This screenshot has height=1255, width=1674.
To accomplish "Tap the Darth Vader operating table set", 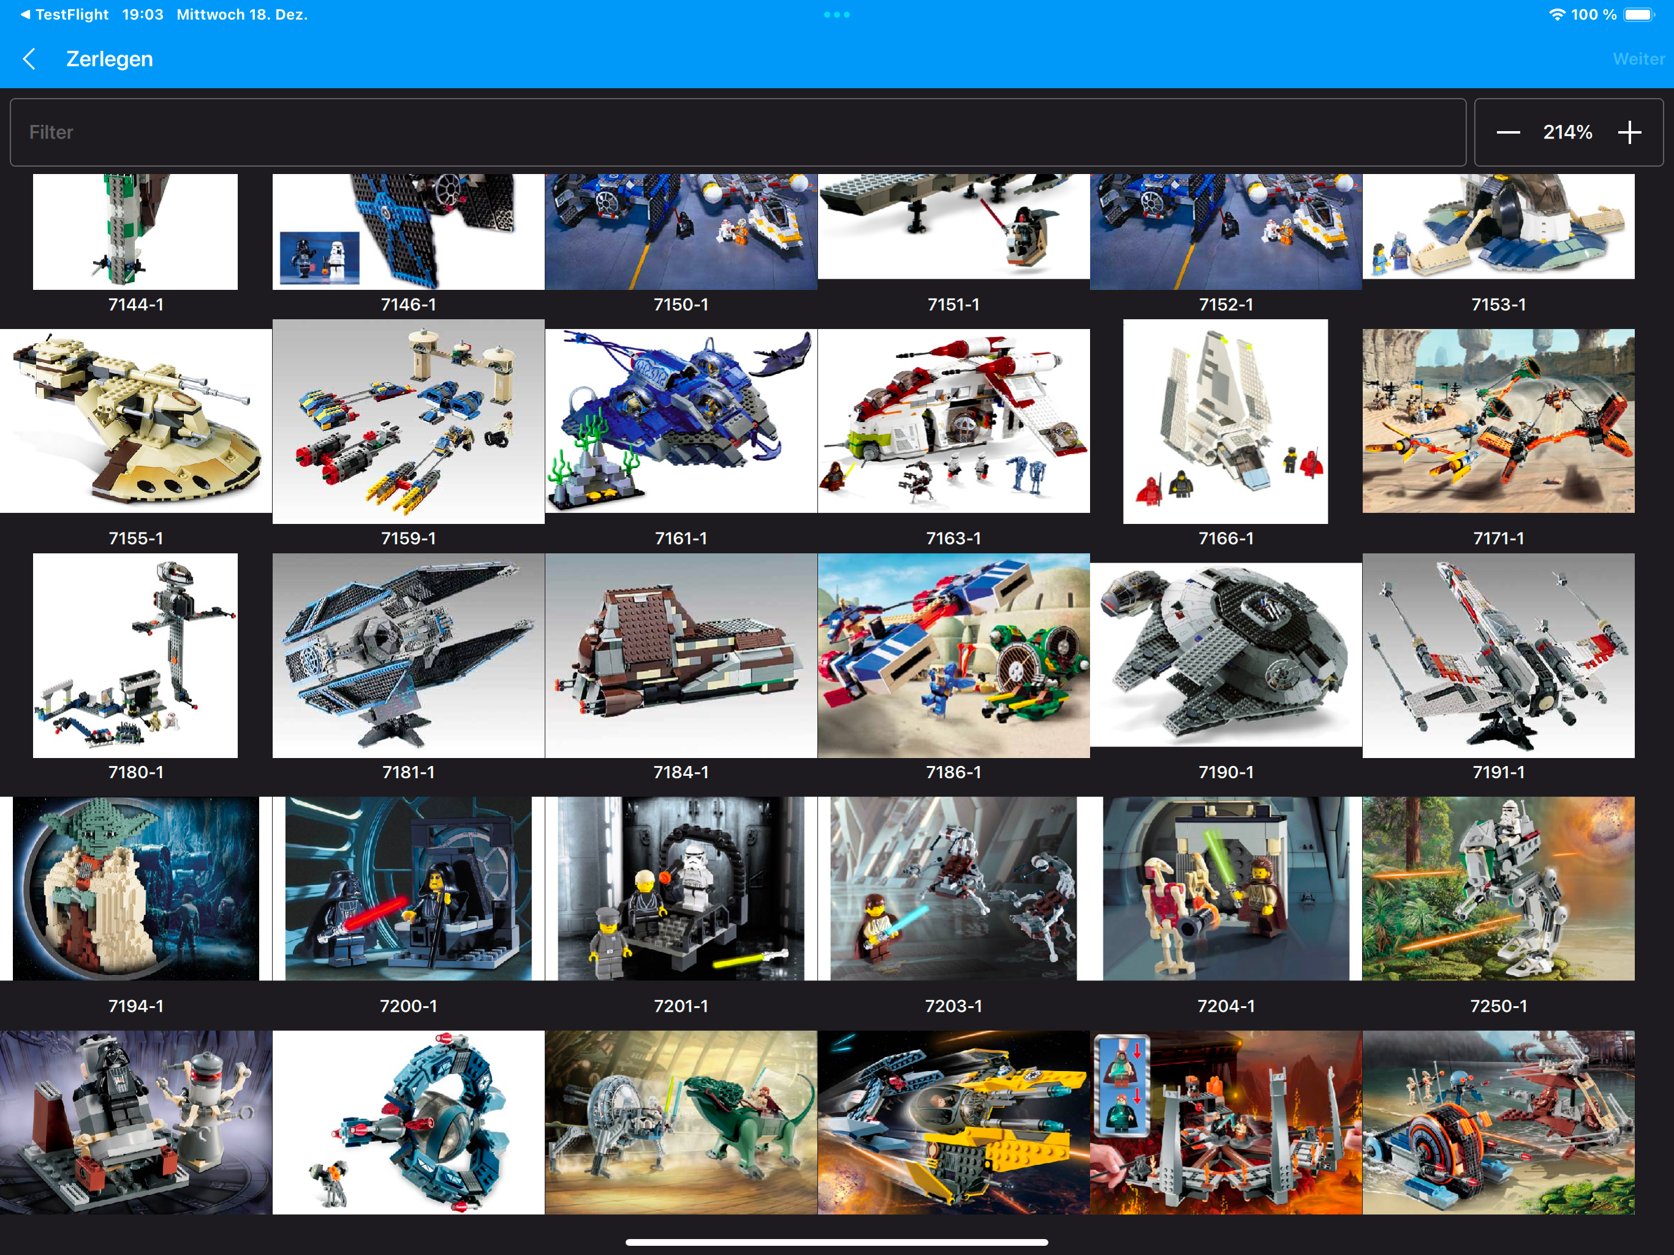I will tap(136, 1123).
